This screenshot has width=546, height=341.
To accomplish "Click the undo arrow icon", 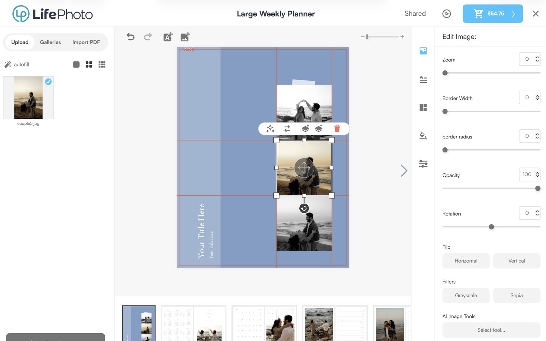I will click(130, 36).
